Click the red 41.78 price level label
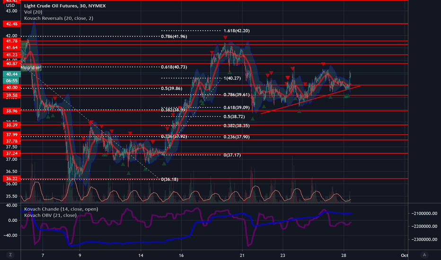 (x=12, y=41)
